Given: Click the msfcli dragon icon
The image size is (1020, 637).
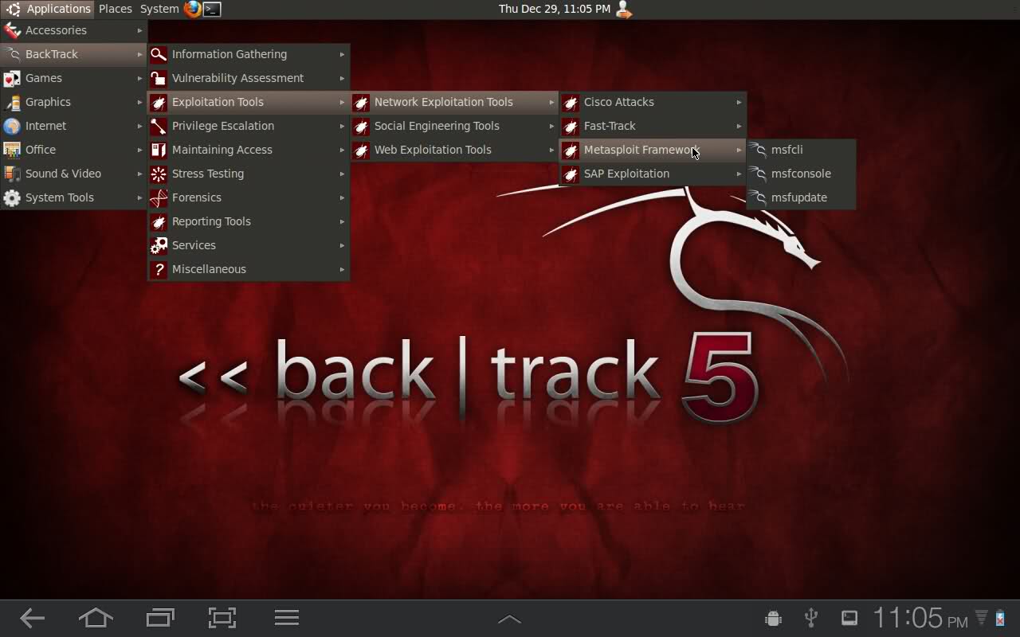Looking at the screenshot, I should 758,150.
